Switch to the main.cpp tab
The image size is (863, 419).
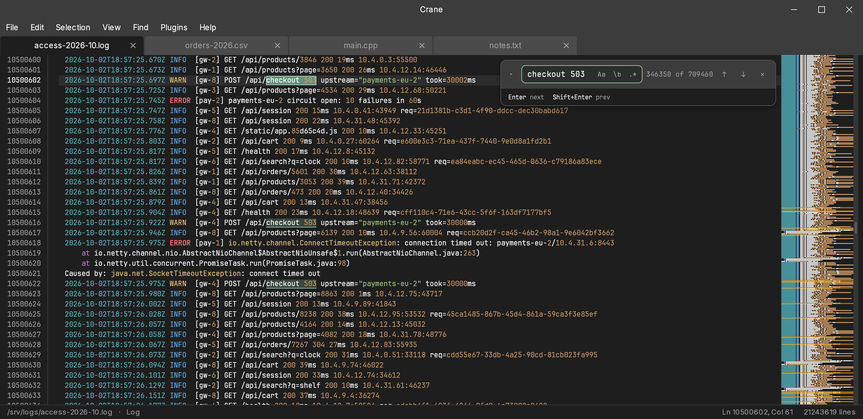[x=360, y=45]
